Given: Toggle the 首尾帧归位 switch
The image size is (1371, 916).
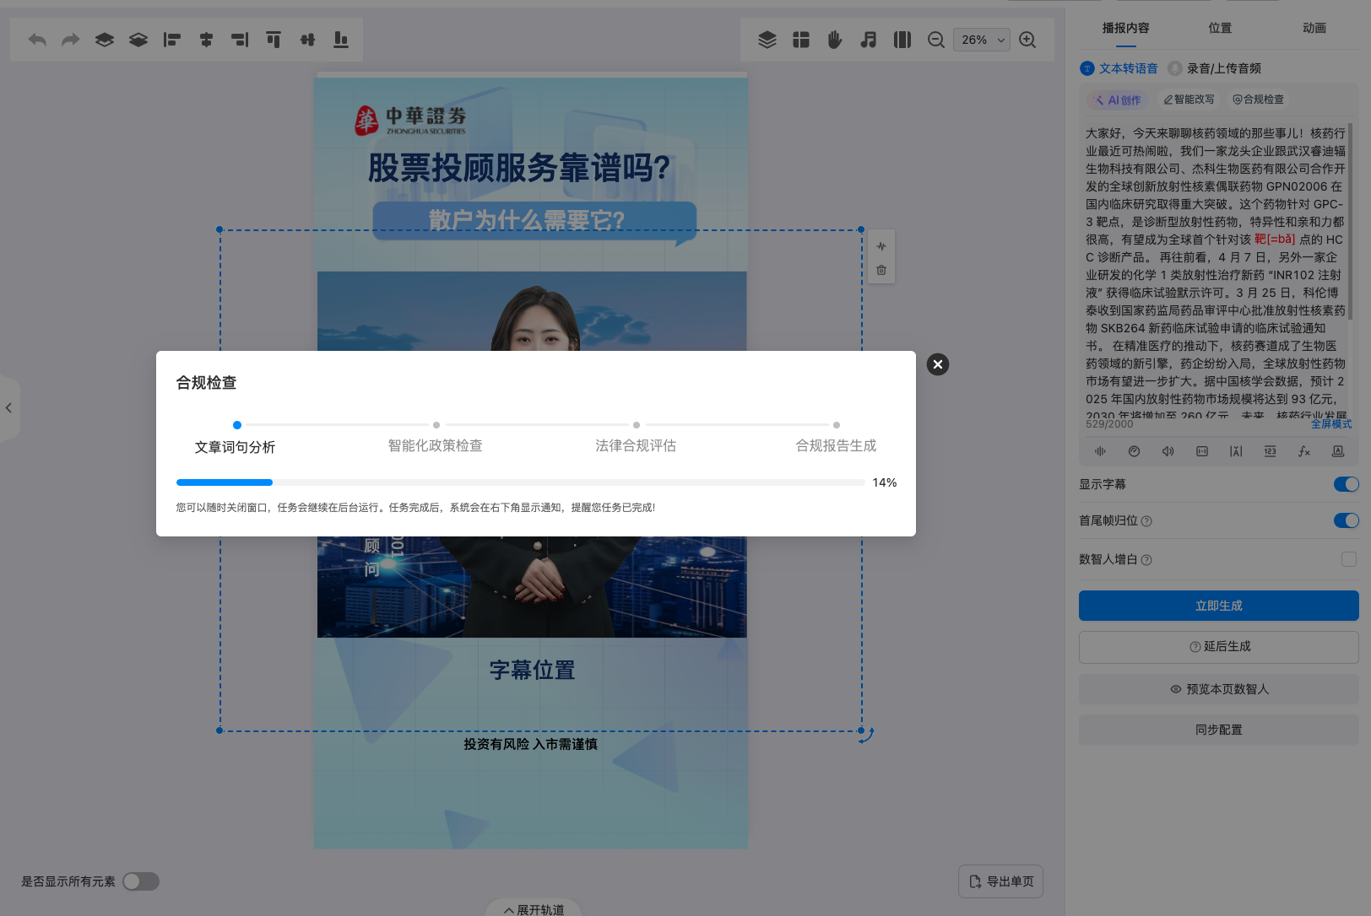Looking at the screenshot, I should point(1346,520).
